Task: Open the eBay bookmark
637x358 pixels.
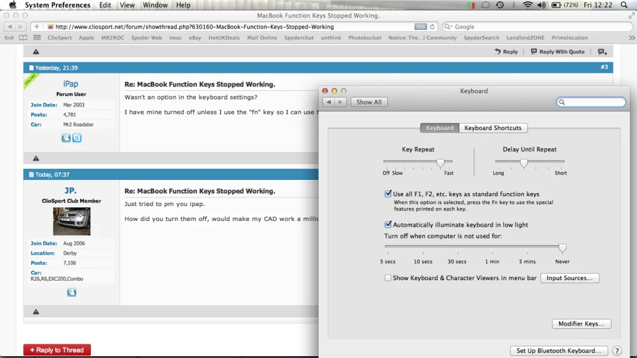Action: pos(195,38)
